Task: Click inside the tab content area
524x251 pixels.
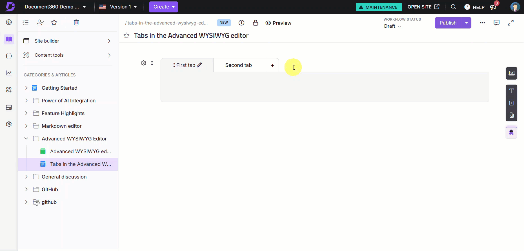Action: 325,87
